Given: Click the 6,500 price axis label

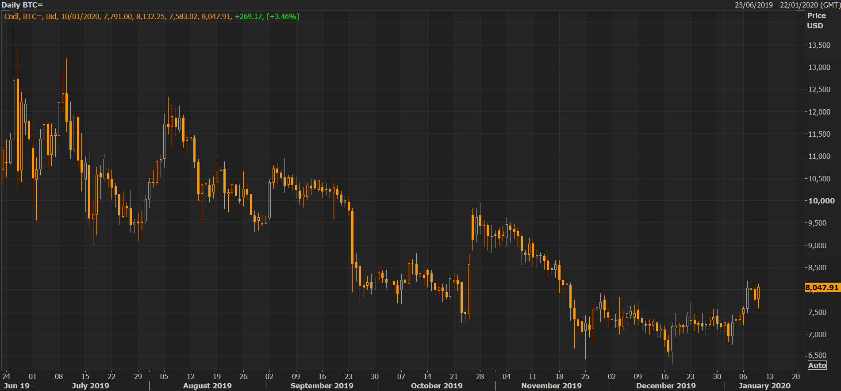Looking at the screenshot, I should point(817,355).
